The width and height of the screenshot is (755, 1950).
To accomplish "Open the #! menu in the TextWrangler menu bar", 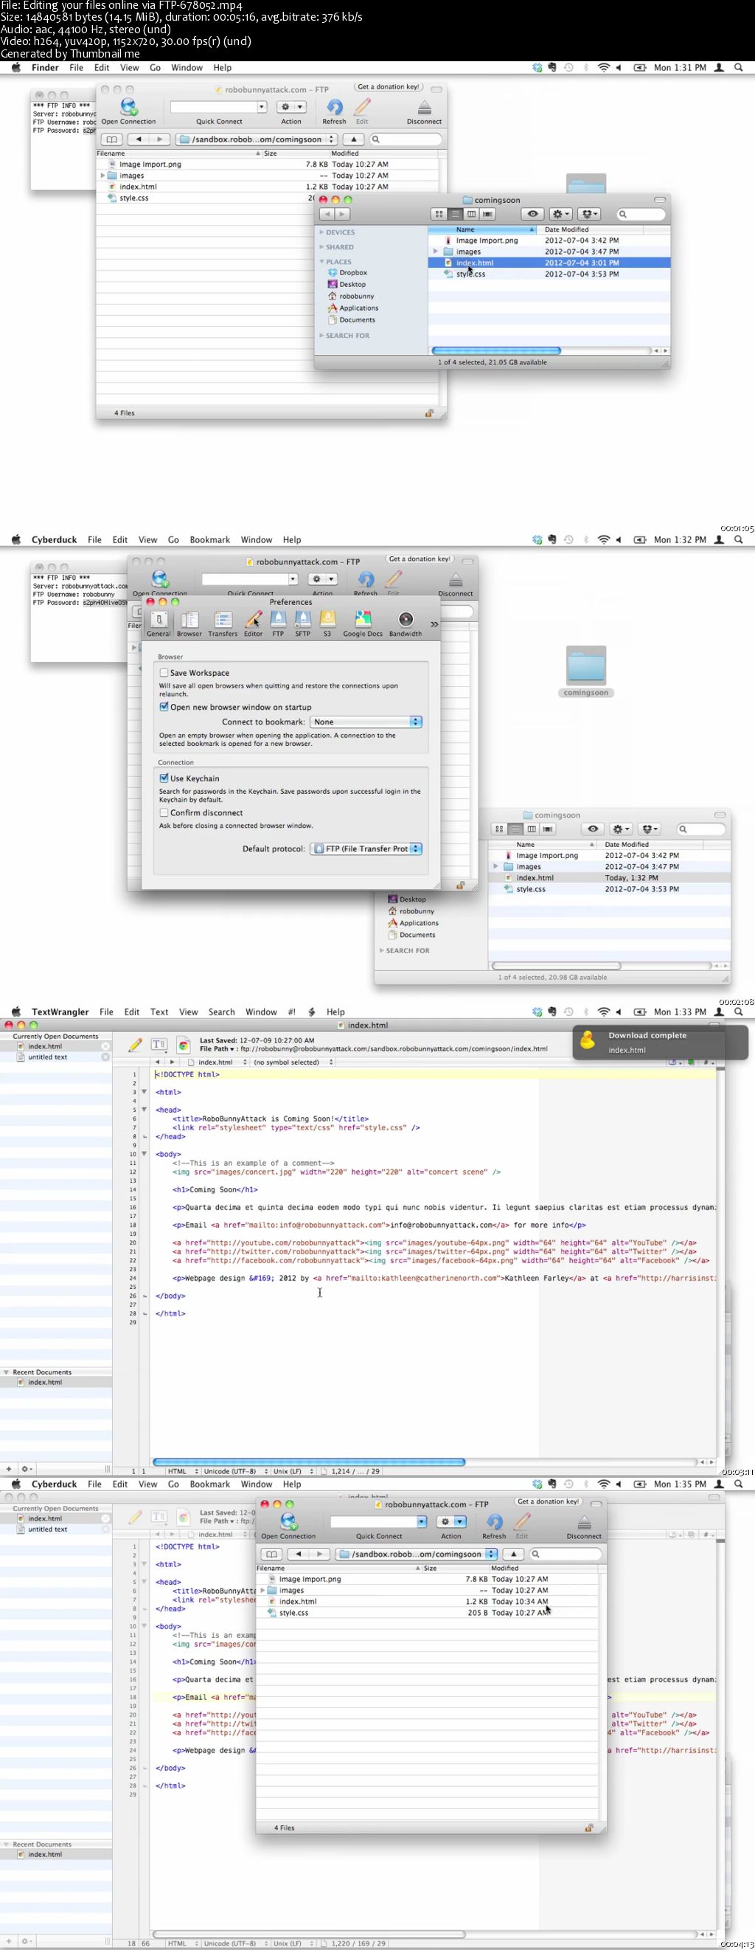I will point(292,1012).
